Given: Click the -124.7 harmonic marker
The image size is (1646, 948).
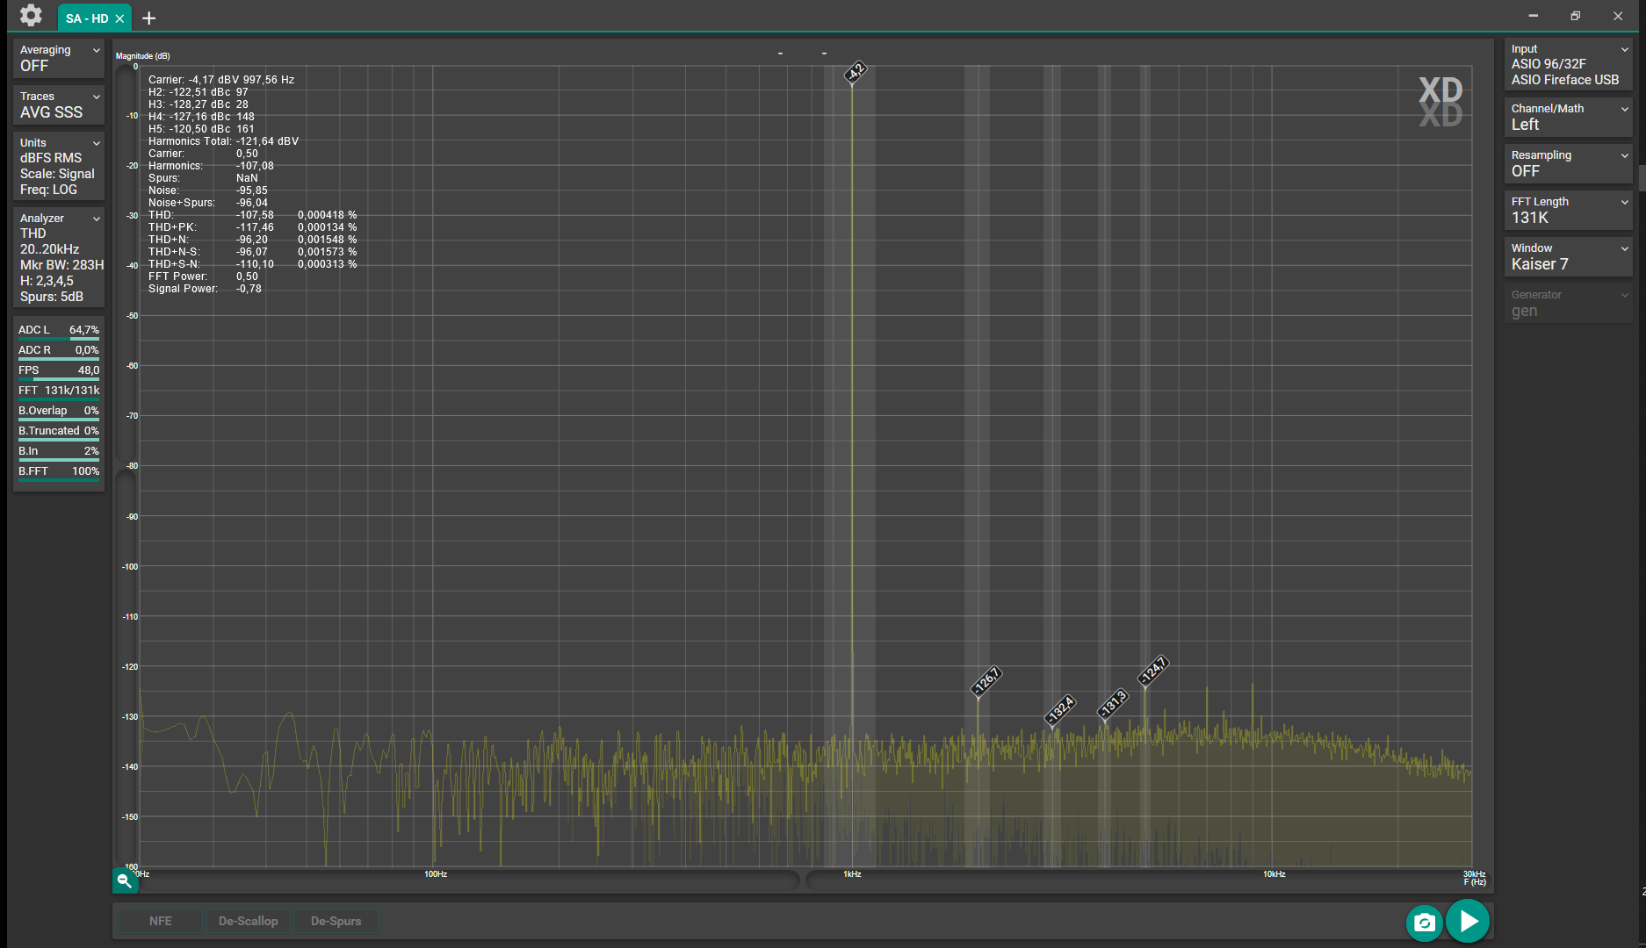Looking at the screenshot, I should coord(1153,671).
